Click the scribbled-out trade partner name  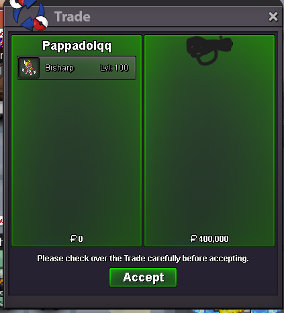pos(209,50)
